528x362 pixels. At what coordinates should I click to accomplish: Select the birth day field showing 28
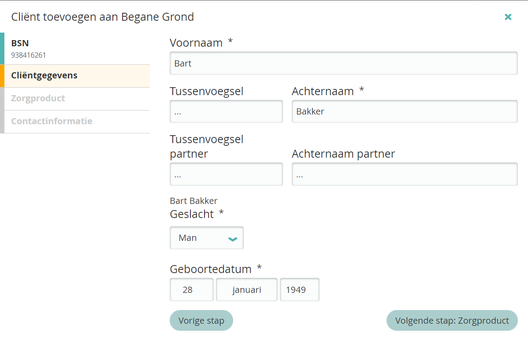191,290
